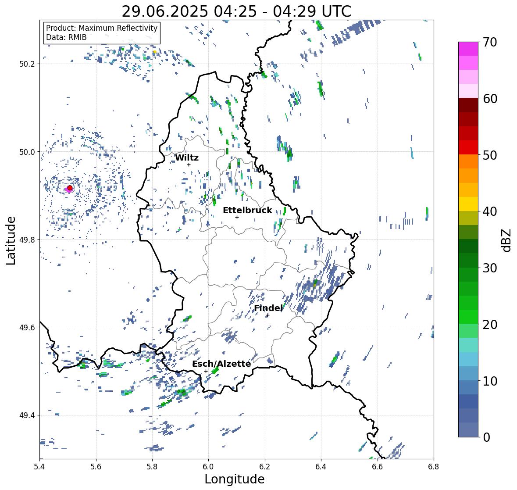Click the 49.6 latitude tick label
This screenshot has width=517, height=490.
tap(27, 327)
